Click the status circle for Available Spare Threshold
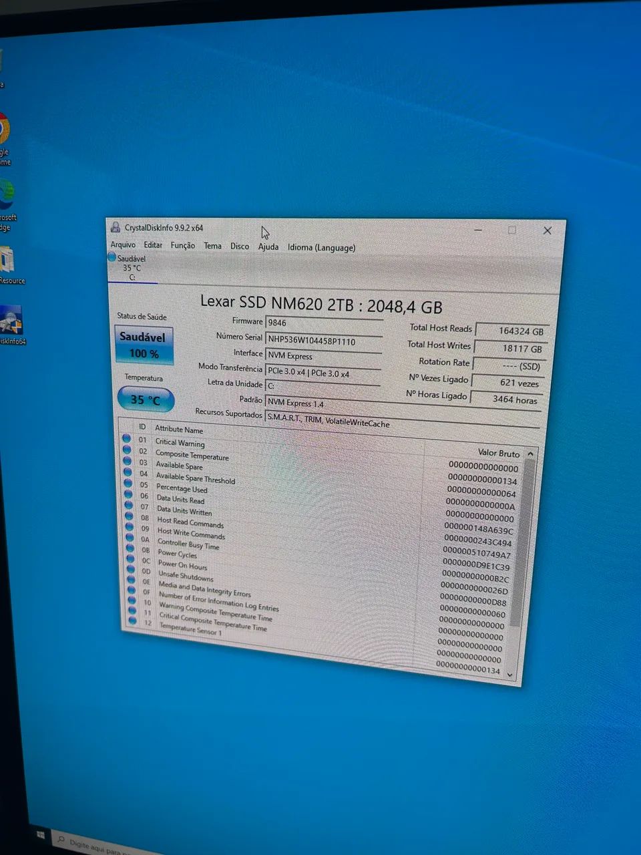This screenshot has width=641, height=855. click(128, 473)
